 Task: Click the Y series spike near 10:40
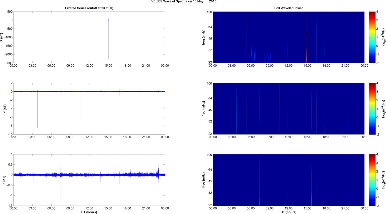(81, 107)
